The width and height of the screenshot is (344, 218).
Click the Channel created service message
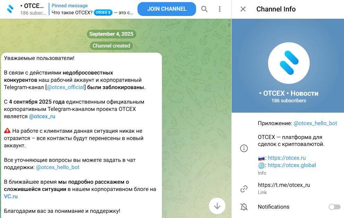pyautogui.click(x=111, y=46)
